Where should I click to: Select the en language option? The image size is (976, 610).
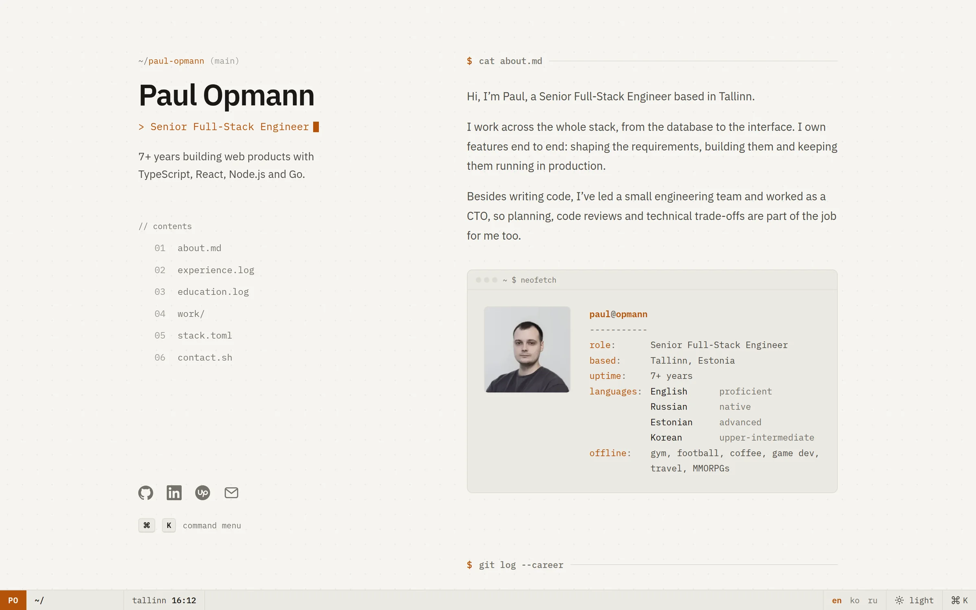(x=837, y=600)
